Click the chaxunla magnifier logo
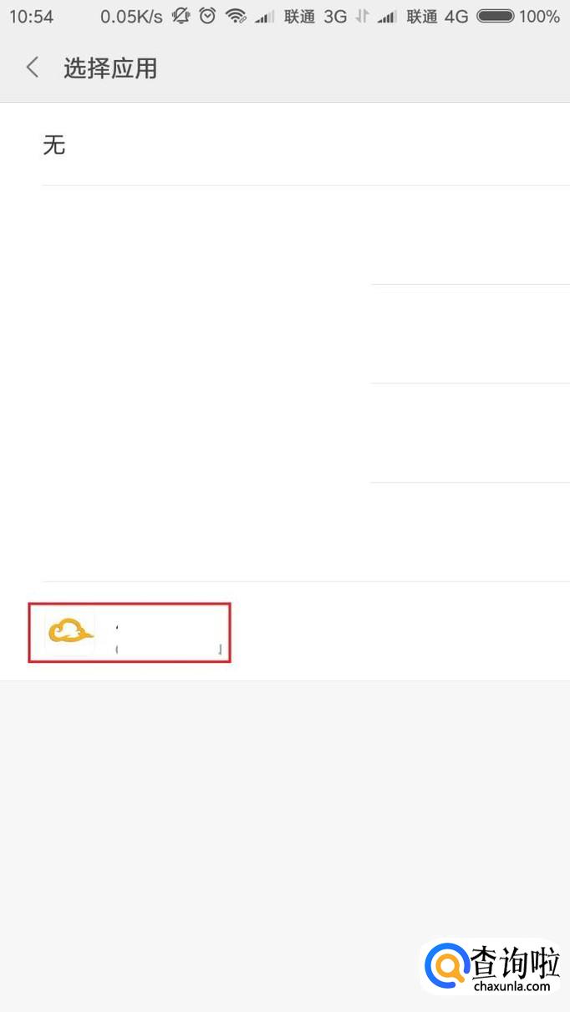The height and width of the screenshot is (1012, 570). pyautogui.click(x=445, y=969)
